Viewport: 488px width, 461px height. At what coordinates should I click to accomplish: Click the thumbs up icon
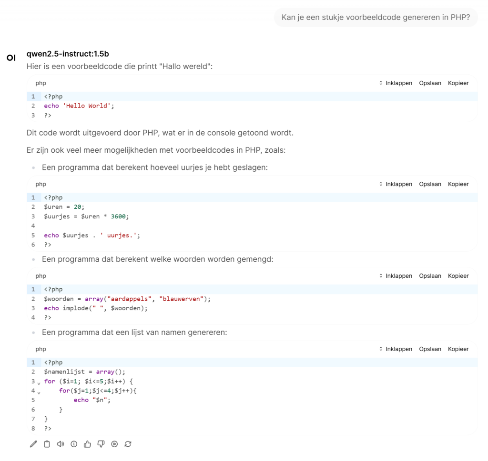tap(87, 444)
